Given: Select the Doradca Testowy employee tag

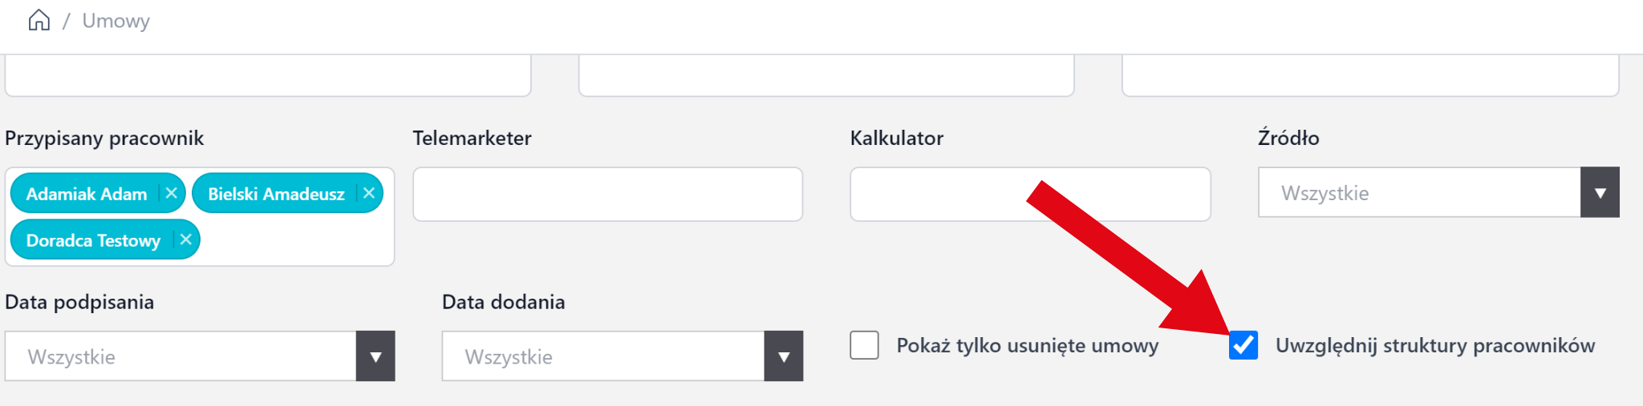Looking at the screenshot, I should [93, 240].
